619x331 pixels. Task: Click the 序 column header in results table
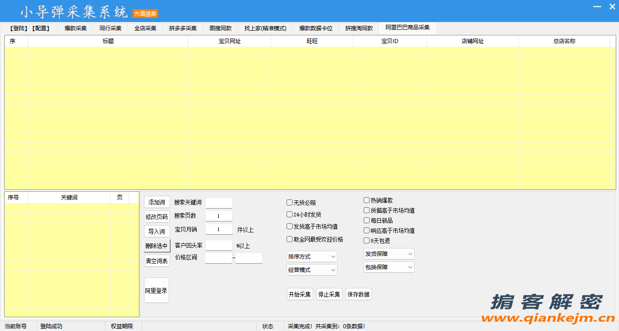tap(17, 41)
